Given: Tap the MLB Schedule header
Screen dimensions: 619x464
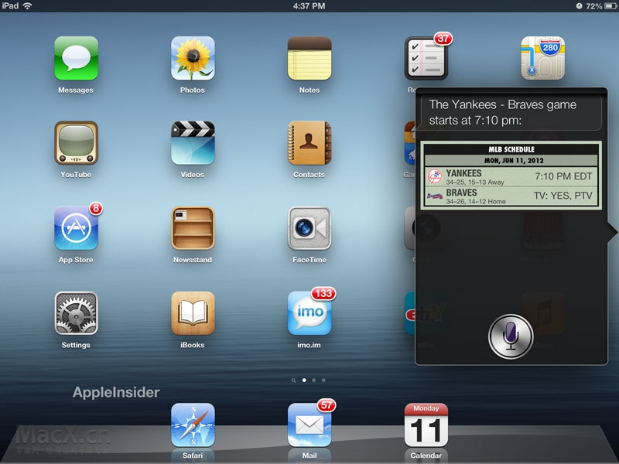Looking at the screenshot, I should (511, 149).
